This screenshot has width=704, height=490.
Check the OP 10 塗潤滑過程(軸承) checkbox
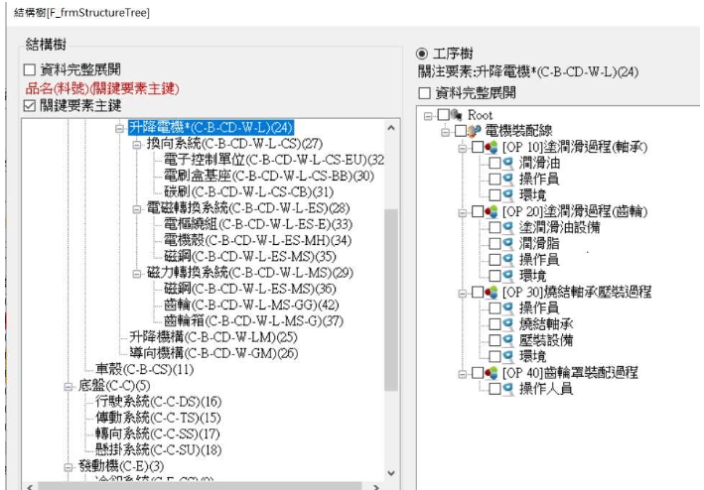click(x=478, y=147)
